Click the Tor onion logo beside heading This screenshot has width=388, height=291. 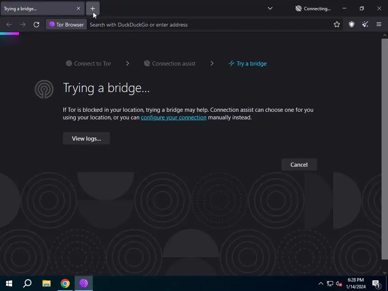coord(44,89)
